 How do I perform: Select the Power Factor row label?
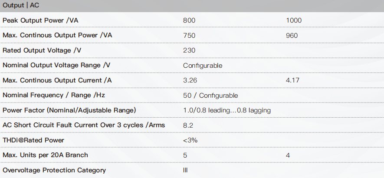pyautogui.click(x=69, y=110)
